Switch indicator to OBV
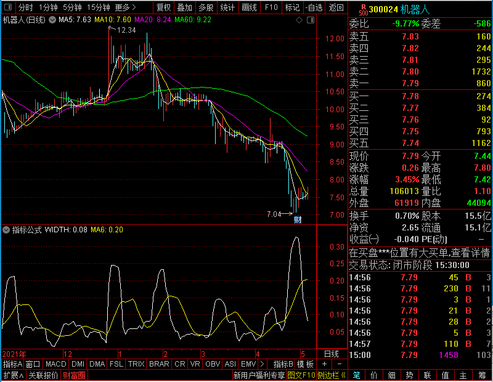 click(213, 364)
